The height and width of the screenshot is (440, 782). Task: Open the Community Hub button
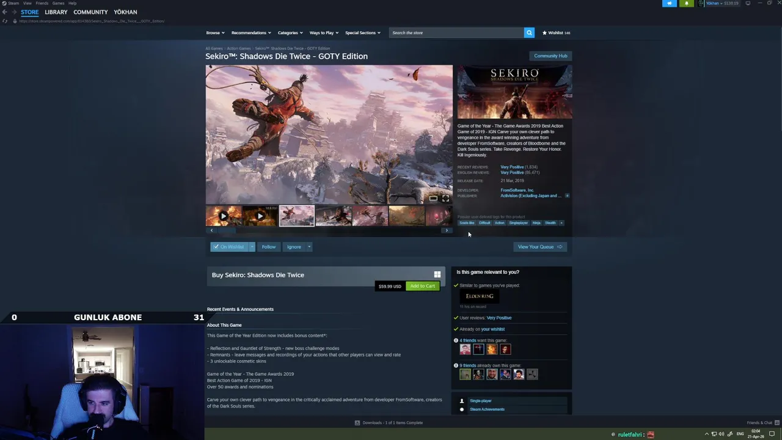click(x=550, y=56)
